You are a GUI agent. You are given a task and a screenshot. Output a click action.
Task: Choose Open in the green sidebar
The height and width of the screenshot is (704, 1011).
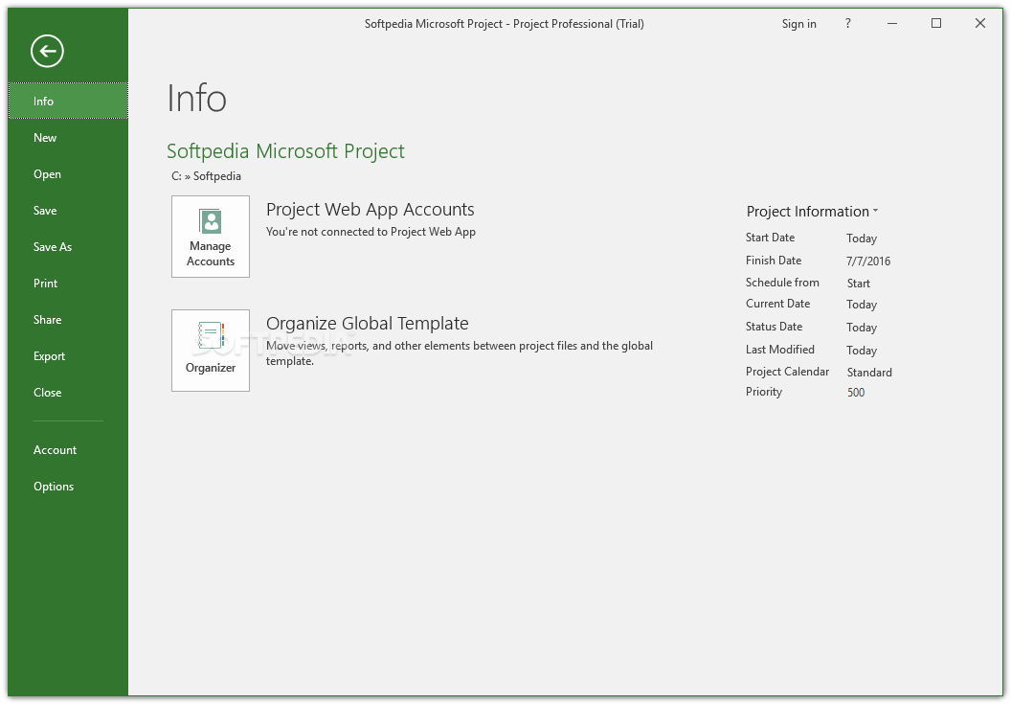(68, 174)
